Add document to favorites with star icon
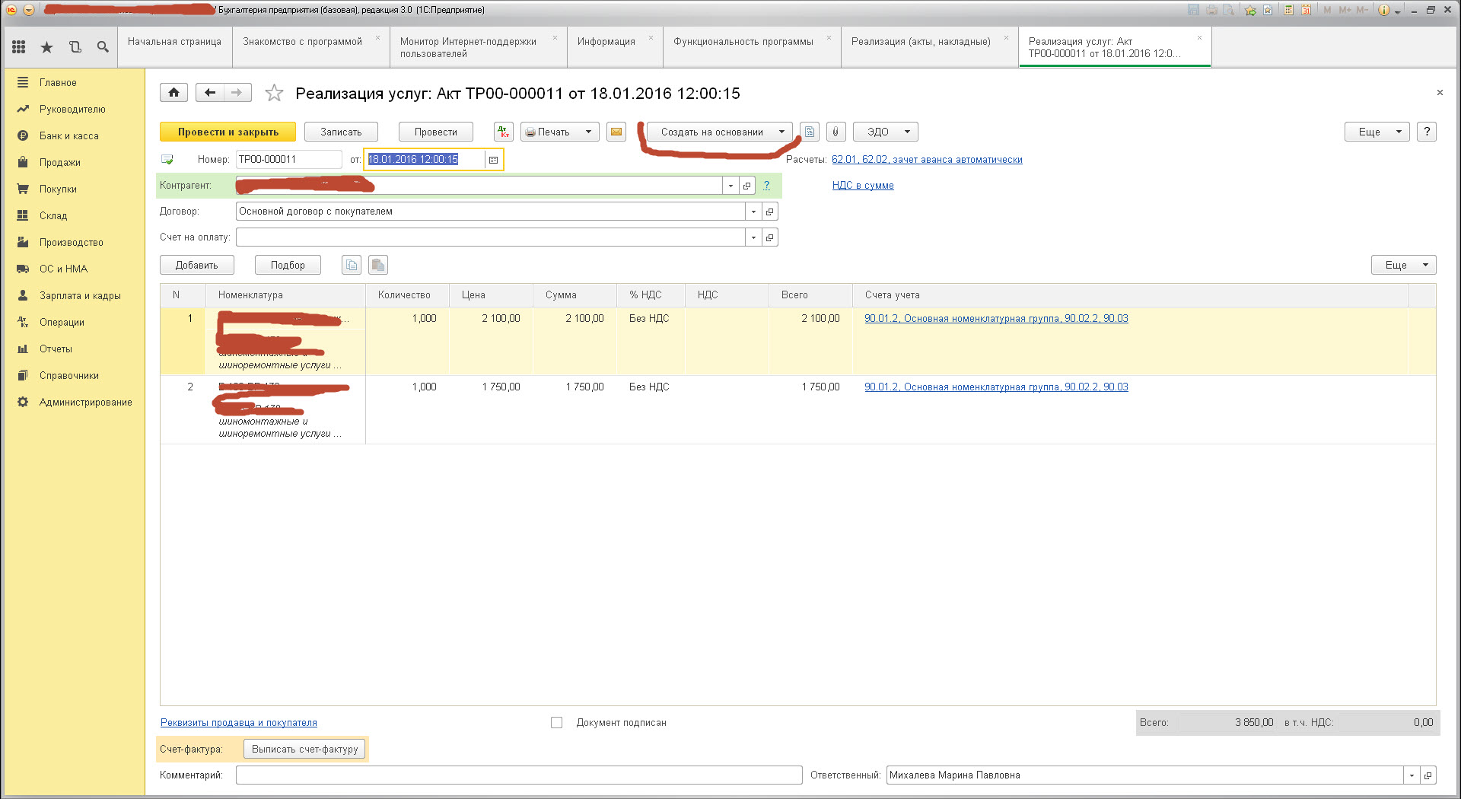Viewport: 1461px width, 799px height. click(274, 93)
